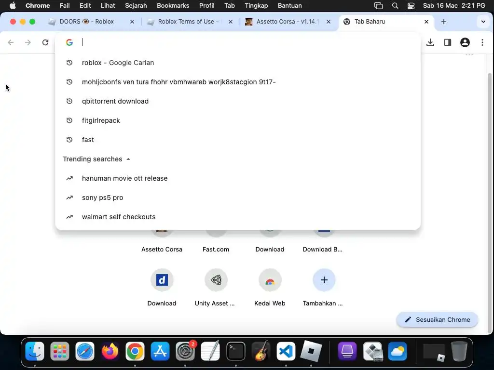The height and width of the screenshot is (370, 494).
Task: Open Finder from the Dock
Action: click(x=35, y=351)
